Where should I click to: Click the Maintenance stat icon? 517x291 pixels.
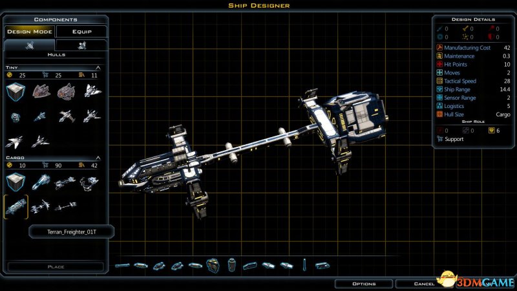[x=439, y=56]
